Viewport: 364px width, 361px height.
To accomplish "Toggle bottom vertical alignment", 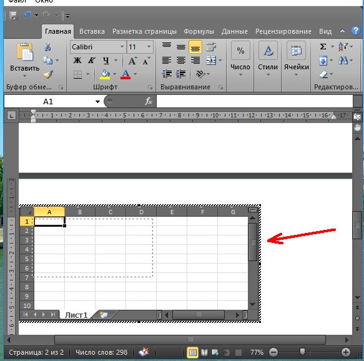I will click(195, 47).
